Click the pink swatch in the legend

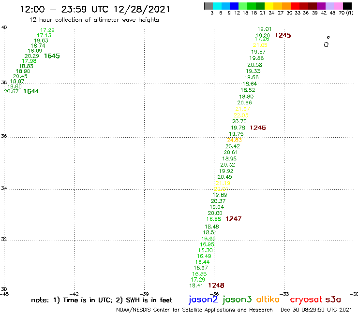338,6
